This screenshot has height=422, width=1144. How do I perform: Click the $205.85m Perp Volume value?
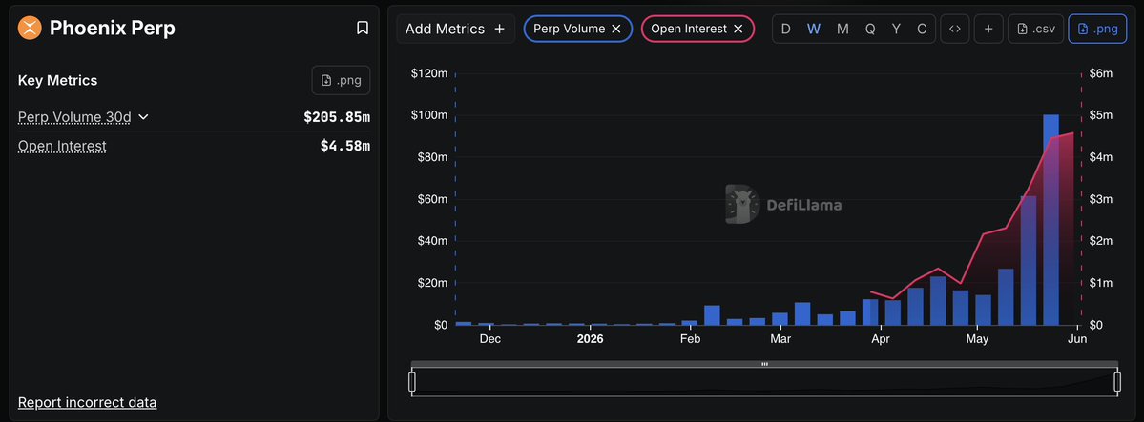pos(337,116)
